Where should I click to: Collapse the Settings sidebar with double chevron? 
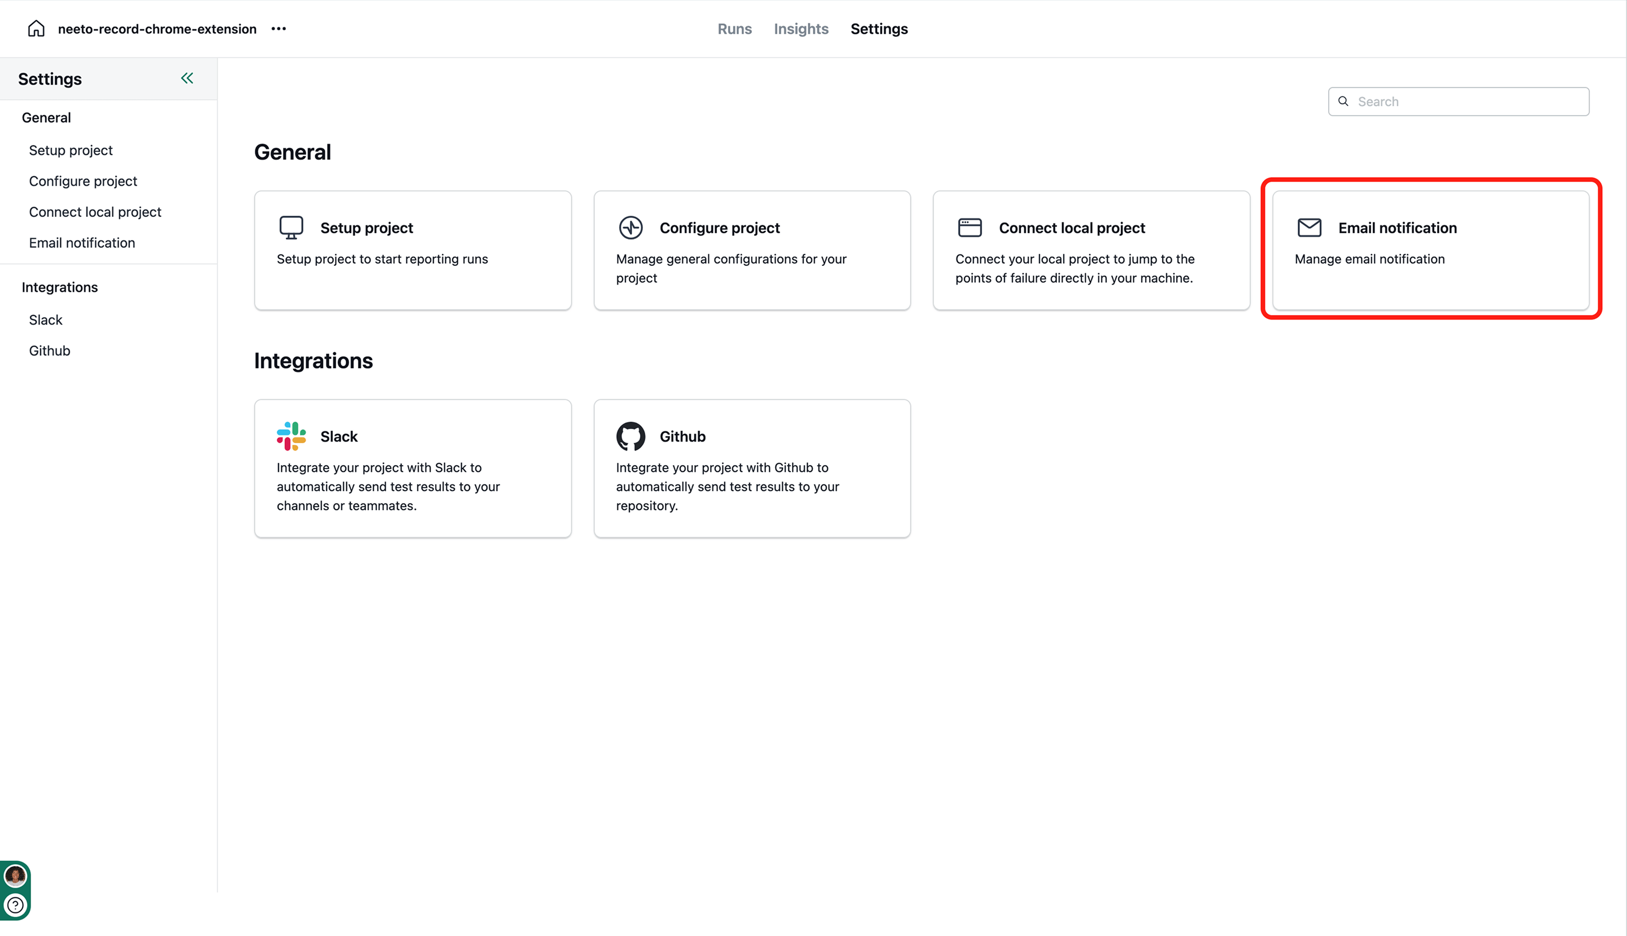187,78
